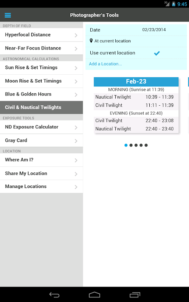Screen dimensions: 189x302
Task: Select the second page indicator dot
Action: pos(131,145)
